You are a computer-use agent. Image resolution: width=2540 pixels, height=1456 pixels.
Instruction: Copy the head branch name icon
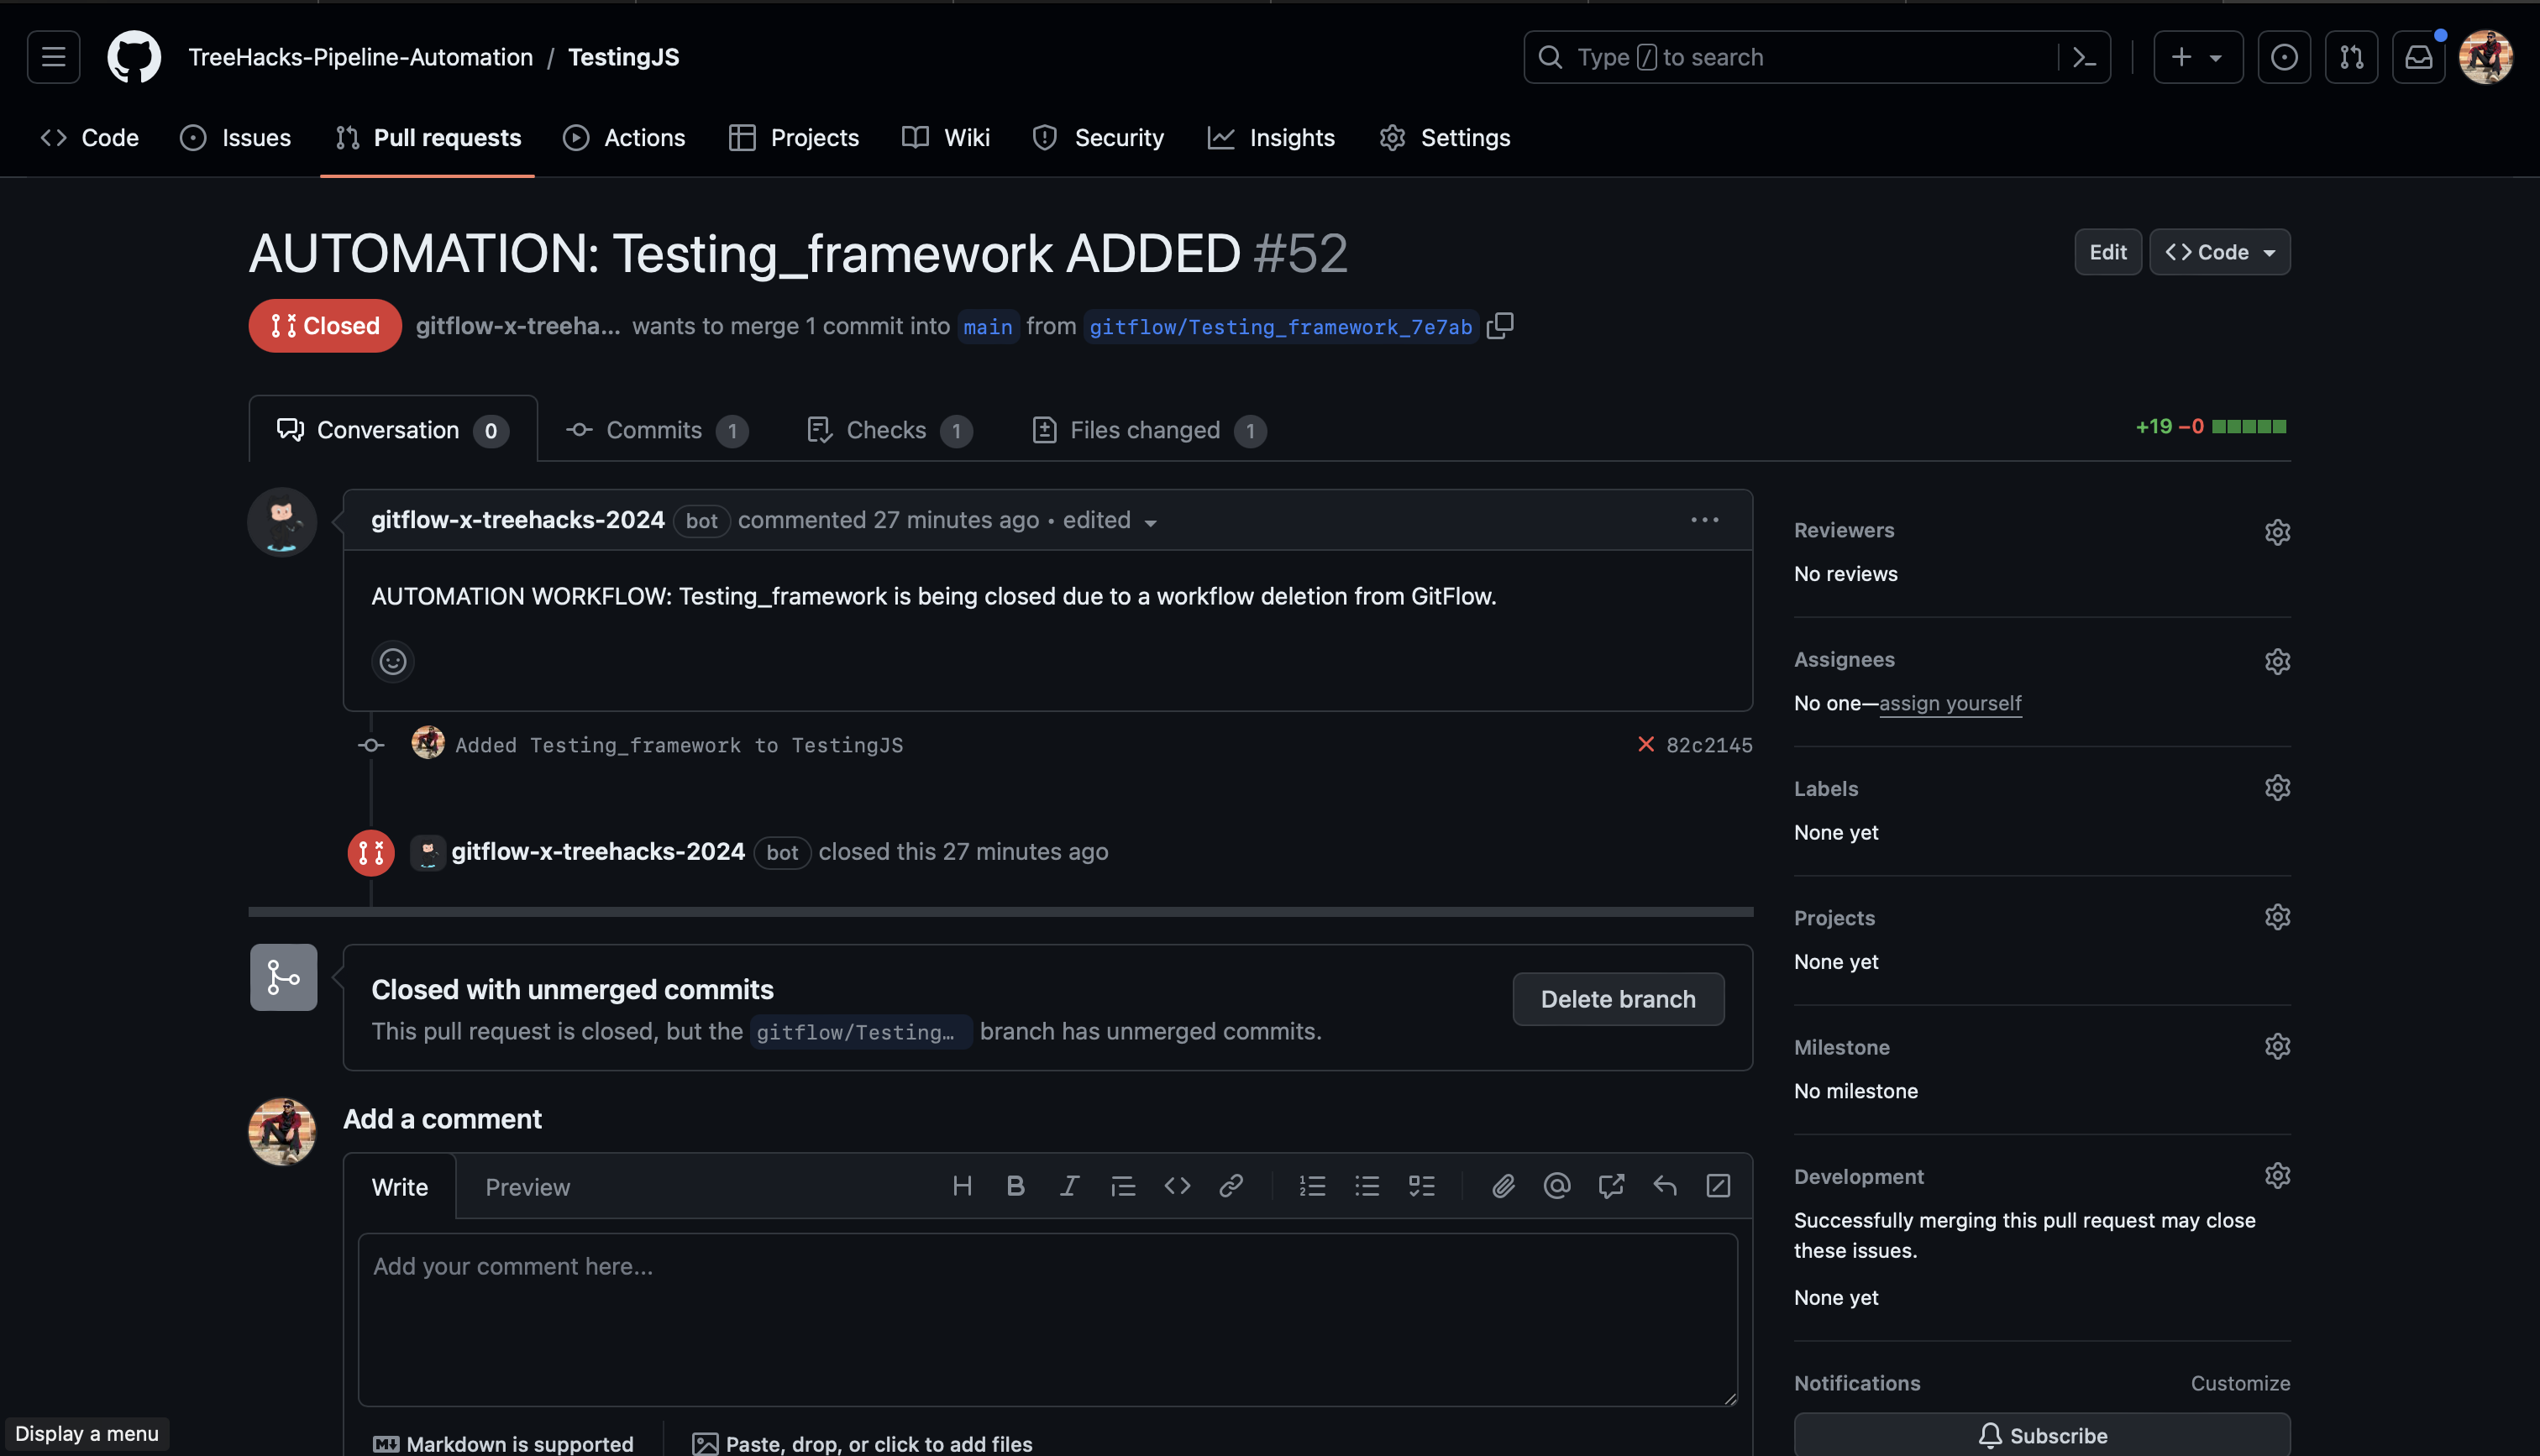pyautogui.click(x=1500, y=326)
